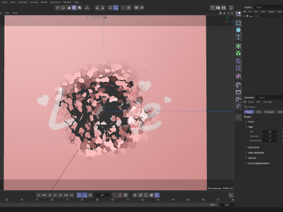Click the Null/spline primitive tool icon
283x212 pixels.
point(238,14)
